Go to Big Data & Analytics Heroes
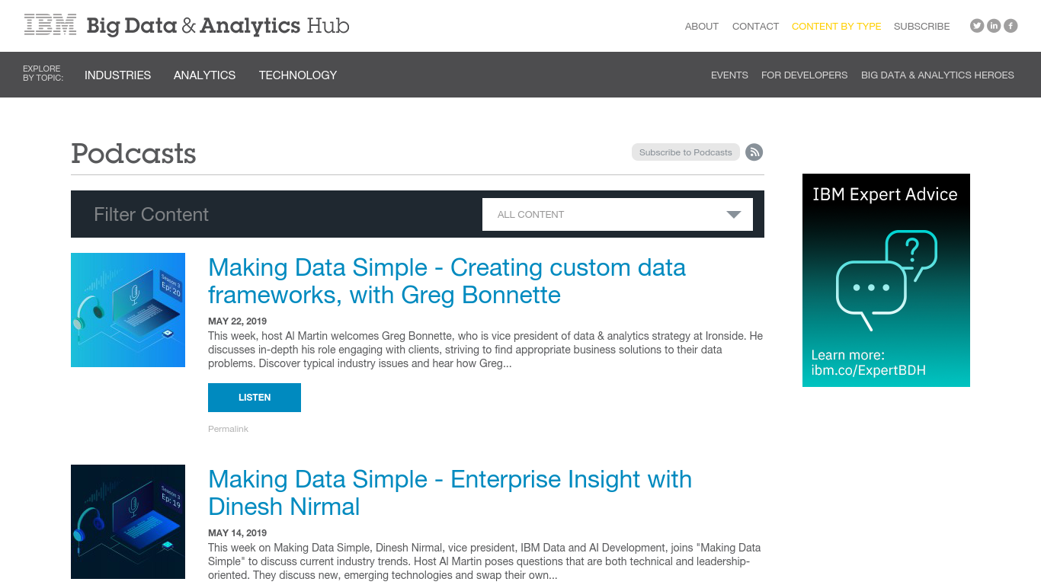 point(937,75)
